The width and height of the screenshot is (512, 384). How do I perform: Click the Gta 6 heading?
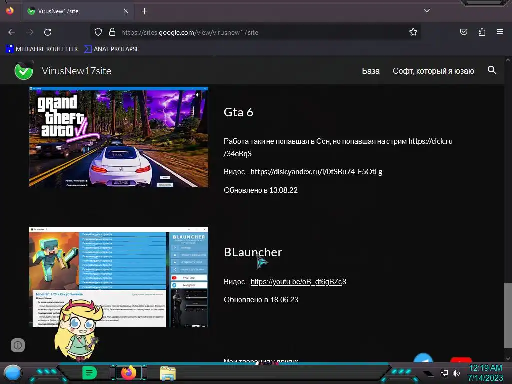click(238, 112)
